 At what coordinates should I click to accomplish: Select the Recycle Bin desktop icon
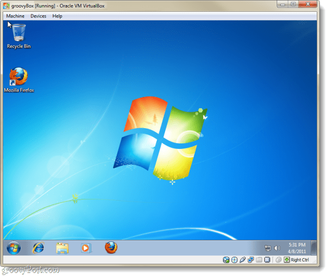tap(19, 36)
